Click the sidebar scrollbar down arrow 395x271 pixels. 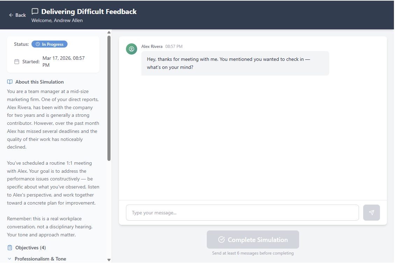point(109,260)
